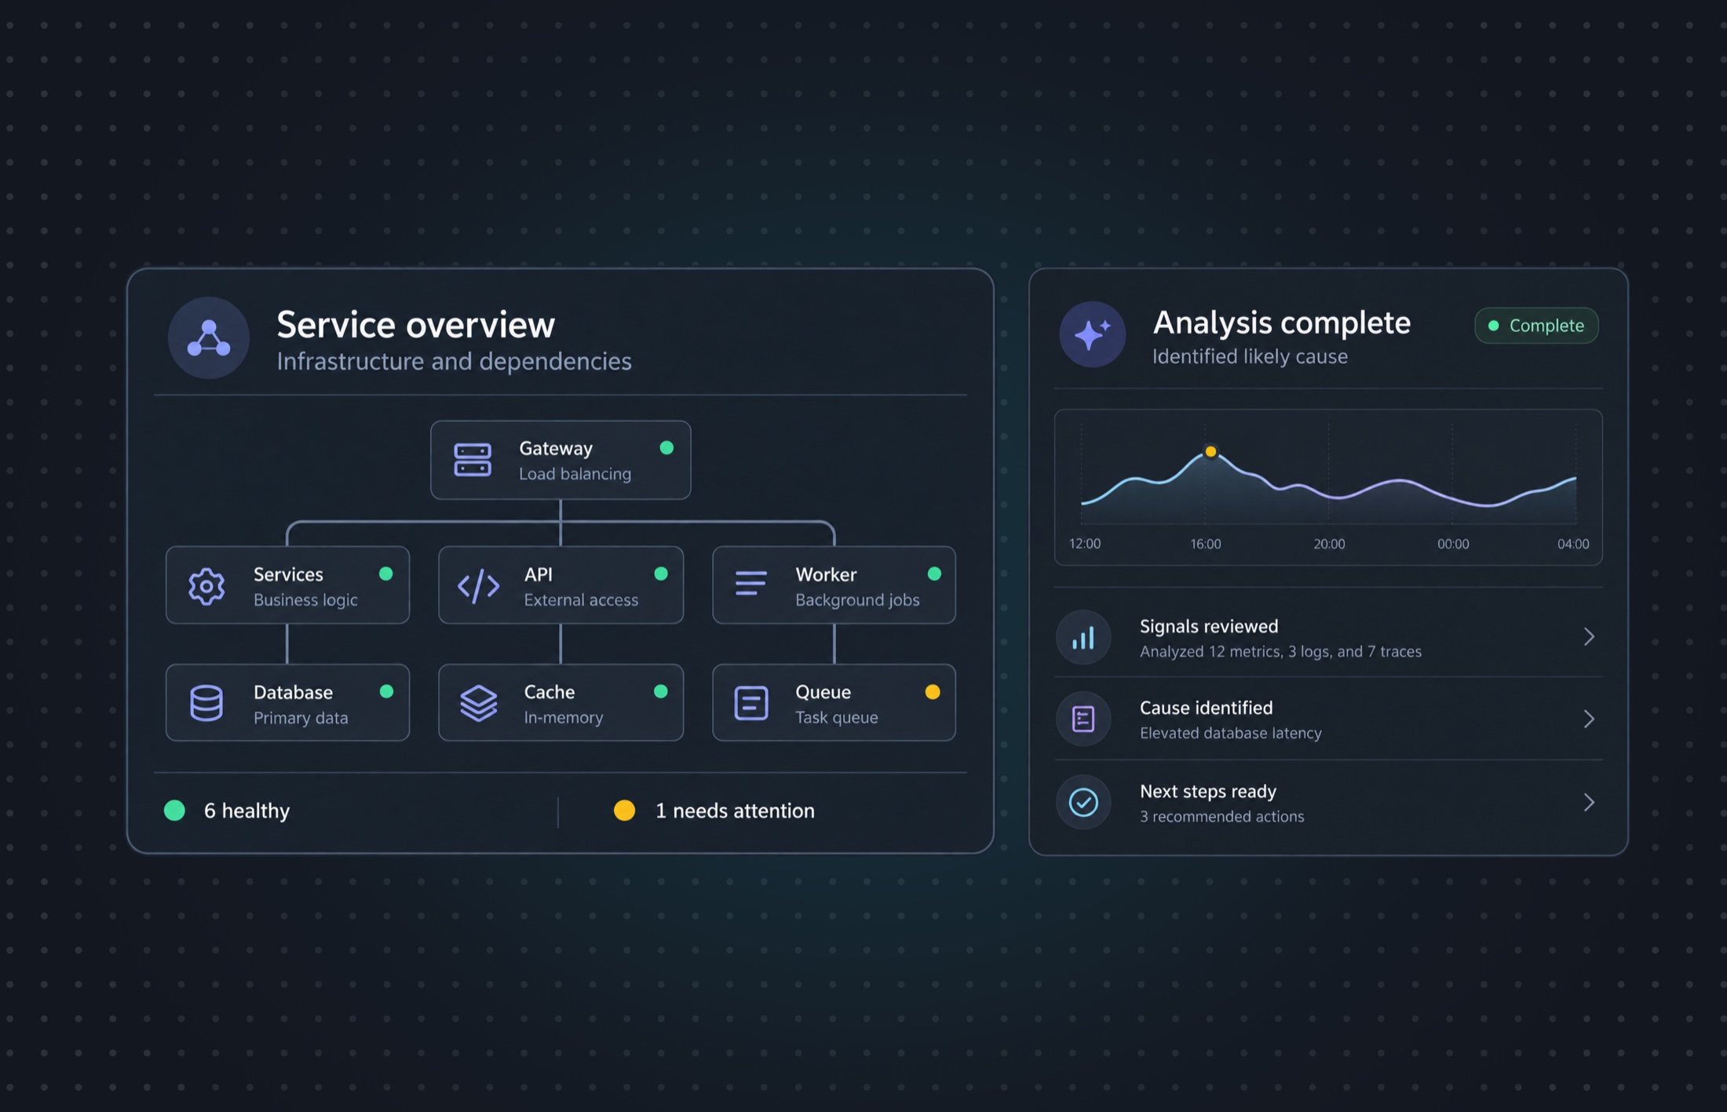Click Analyzed 12 metrics, 3 logs, 7 traces
This screenshot has width=1727, height=1112.
click(x=1280, y=651)
